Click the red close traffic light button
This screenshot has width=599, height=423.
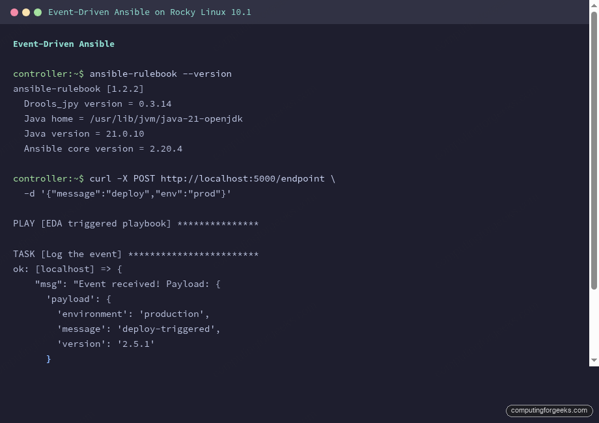[14, 11]
